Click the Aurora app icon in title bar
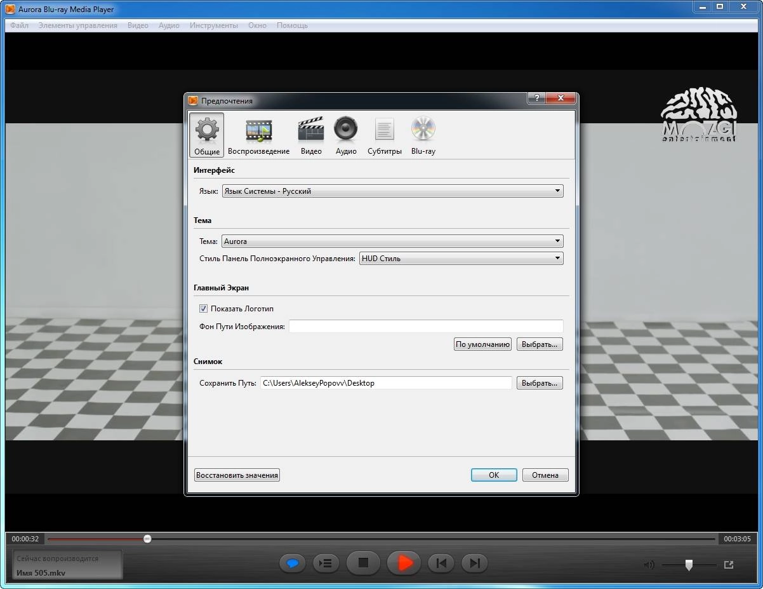Viewport: 763px width, 589px height. 10,9
